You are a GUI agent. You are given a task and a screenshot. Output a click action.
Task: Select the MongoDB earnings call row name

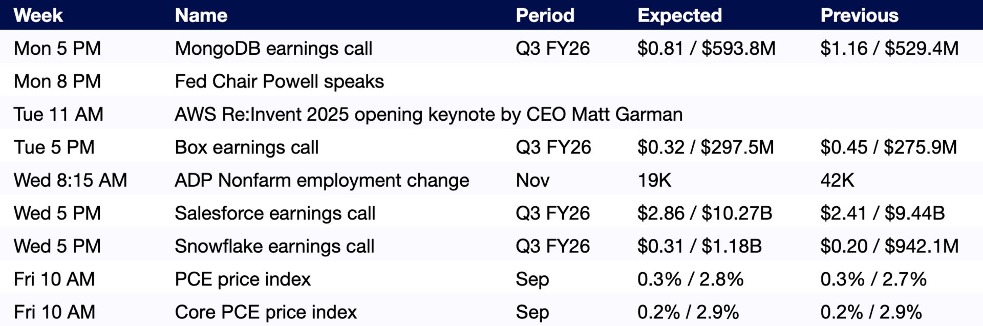[273, 49]
